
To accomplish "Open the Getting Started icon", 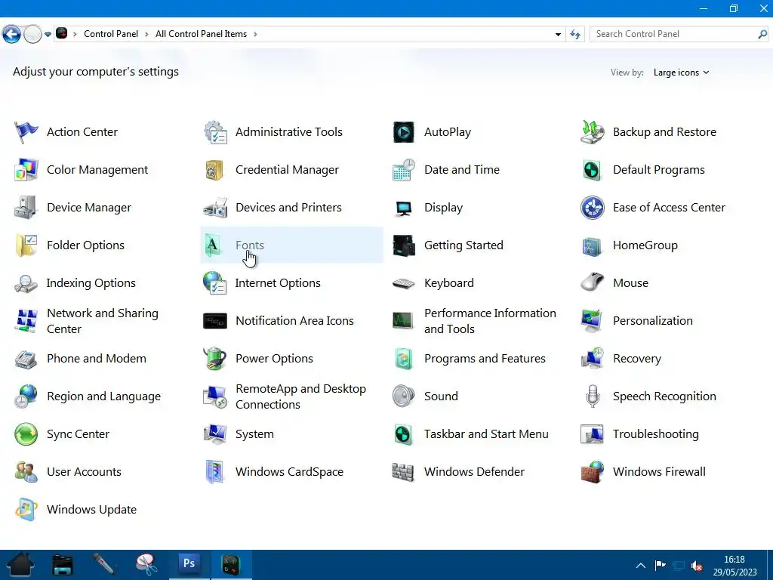I will click(x=404, y=245).
